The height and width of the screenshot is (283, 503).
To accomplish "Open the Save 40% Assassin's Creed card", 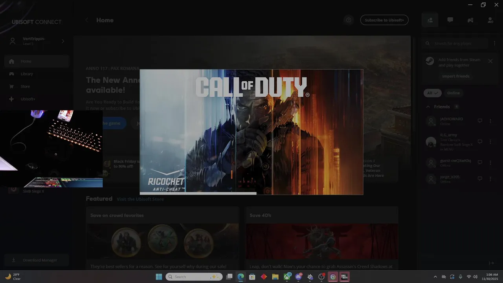I will coord(322,239).
